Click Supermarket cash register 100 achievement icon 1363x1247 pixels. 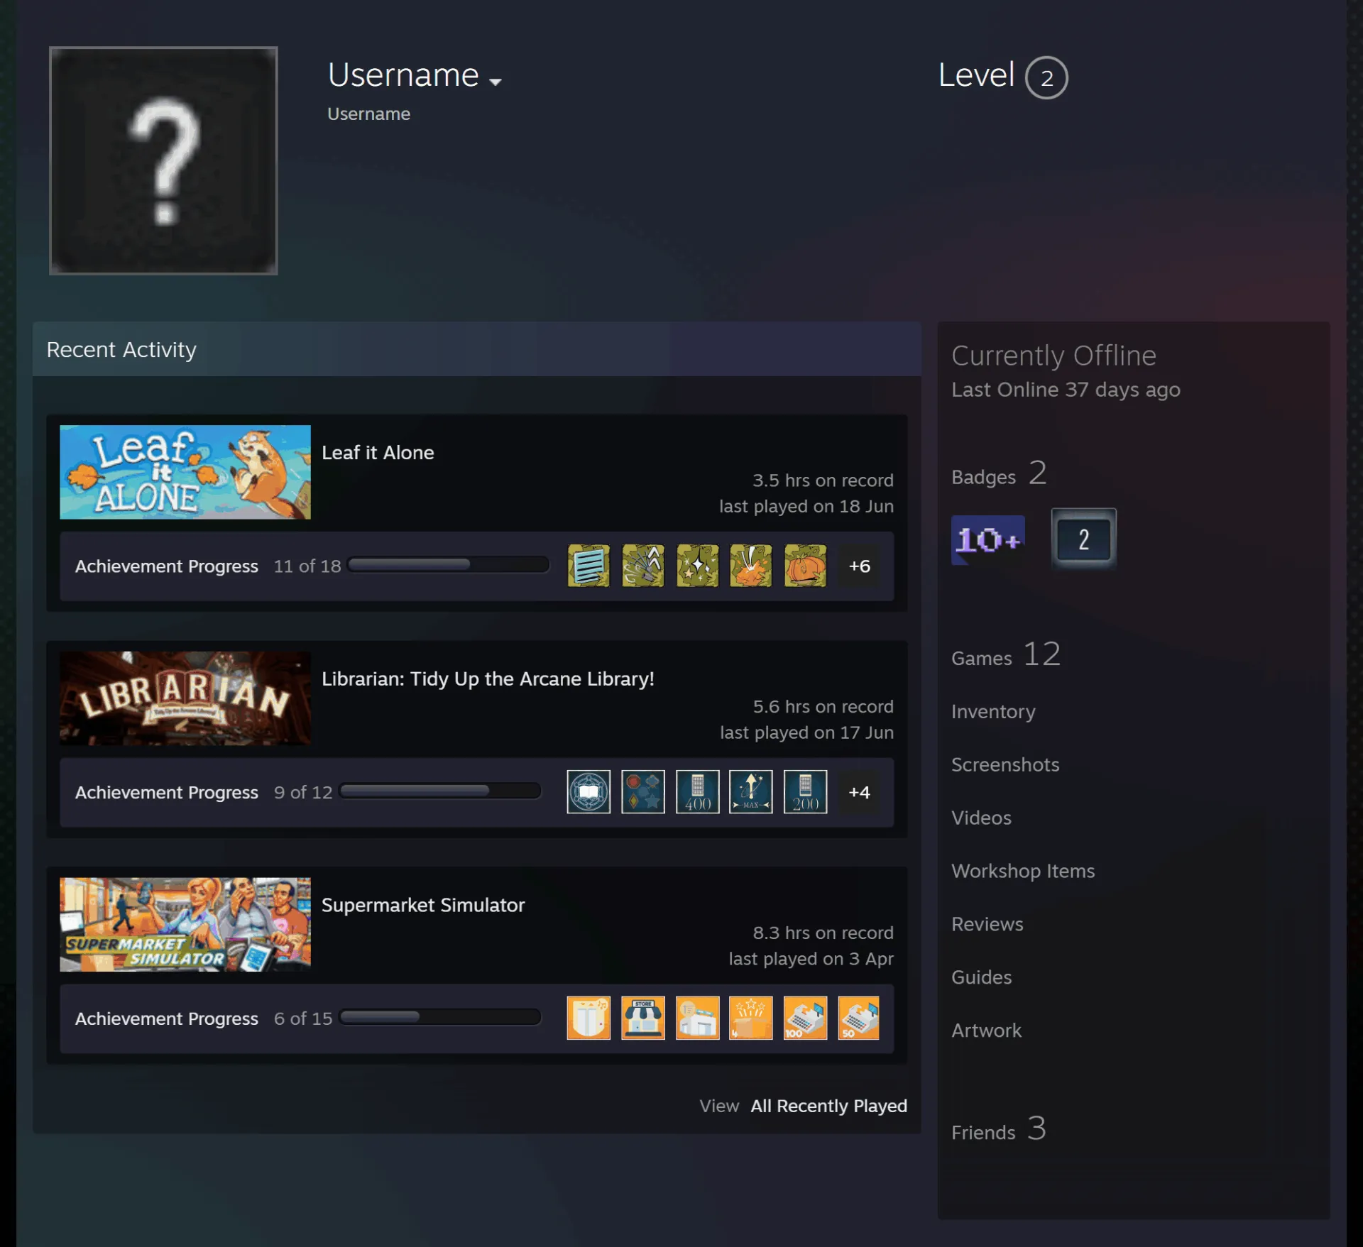(x=805, y=1018)
